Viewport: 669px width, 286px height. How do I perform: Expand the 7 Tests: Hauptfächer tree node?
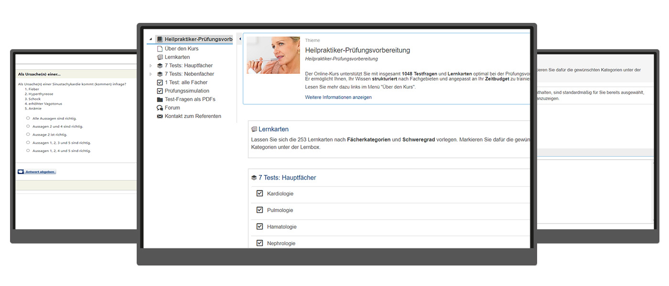(151, 66)
